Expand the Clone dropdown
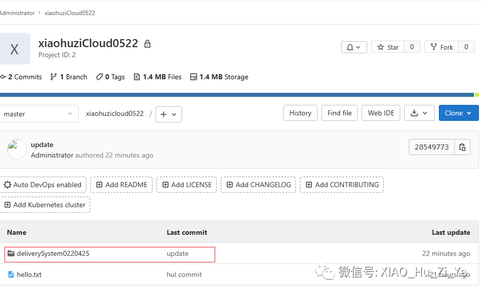This screenshot has height=294, width=483. tap(458, 113)
